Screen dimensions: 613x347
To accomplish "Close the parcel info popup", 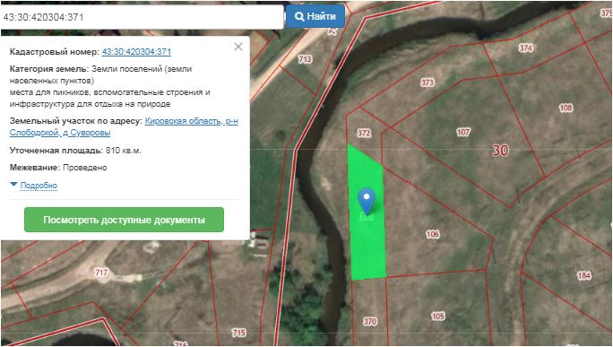I will [x=238, y=47].
